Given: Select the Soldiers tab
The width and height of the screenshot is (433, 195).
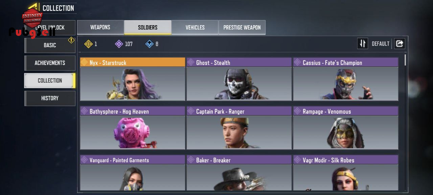Looking at the screenshot, I should (x=147, y=27).
